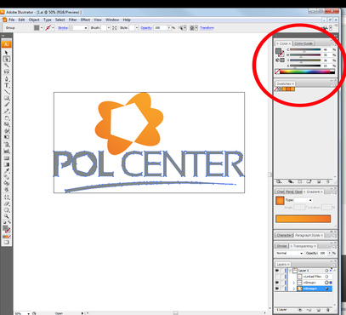Select the Line Segment tool
This screenshot has height=315, width=346.
[x=6, y=92]
